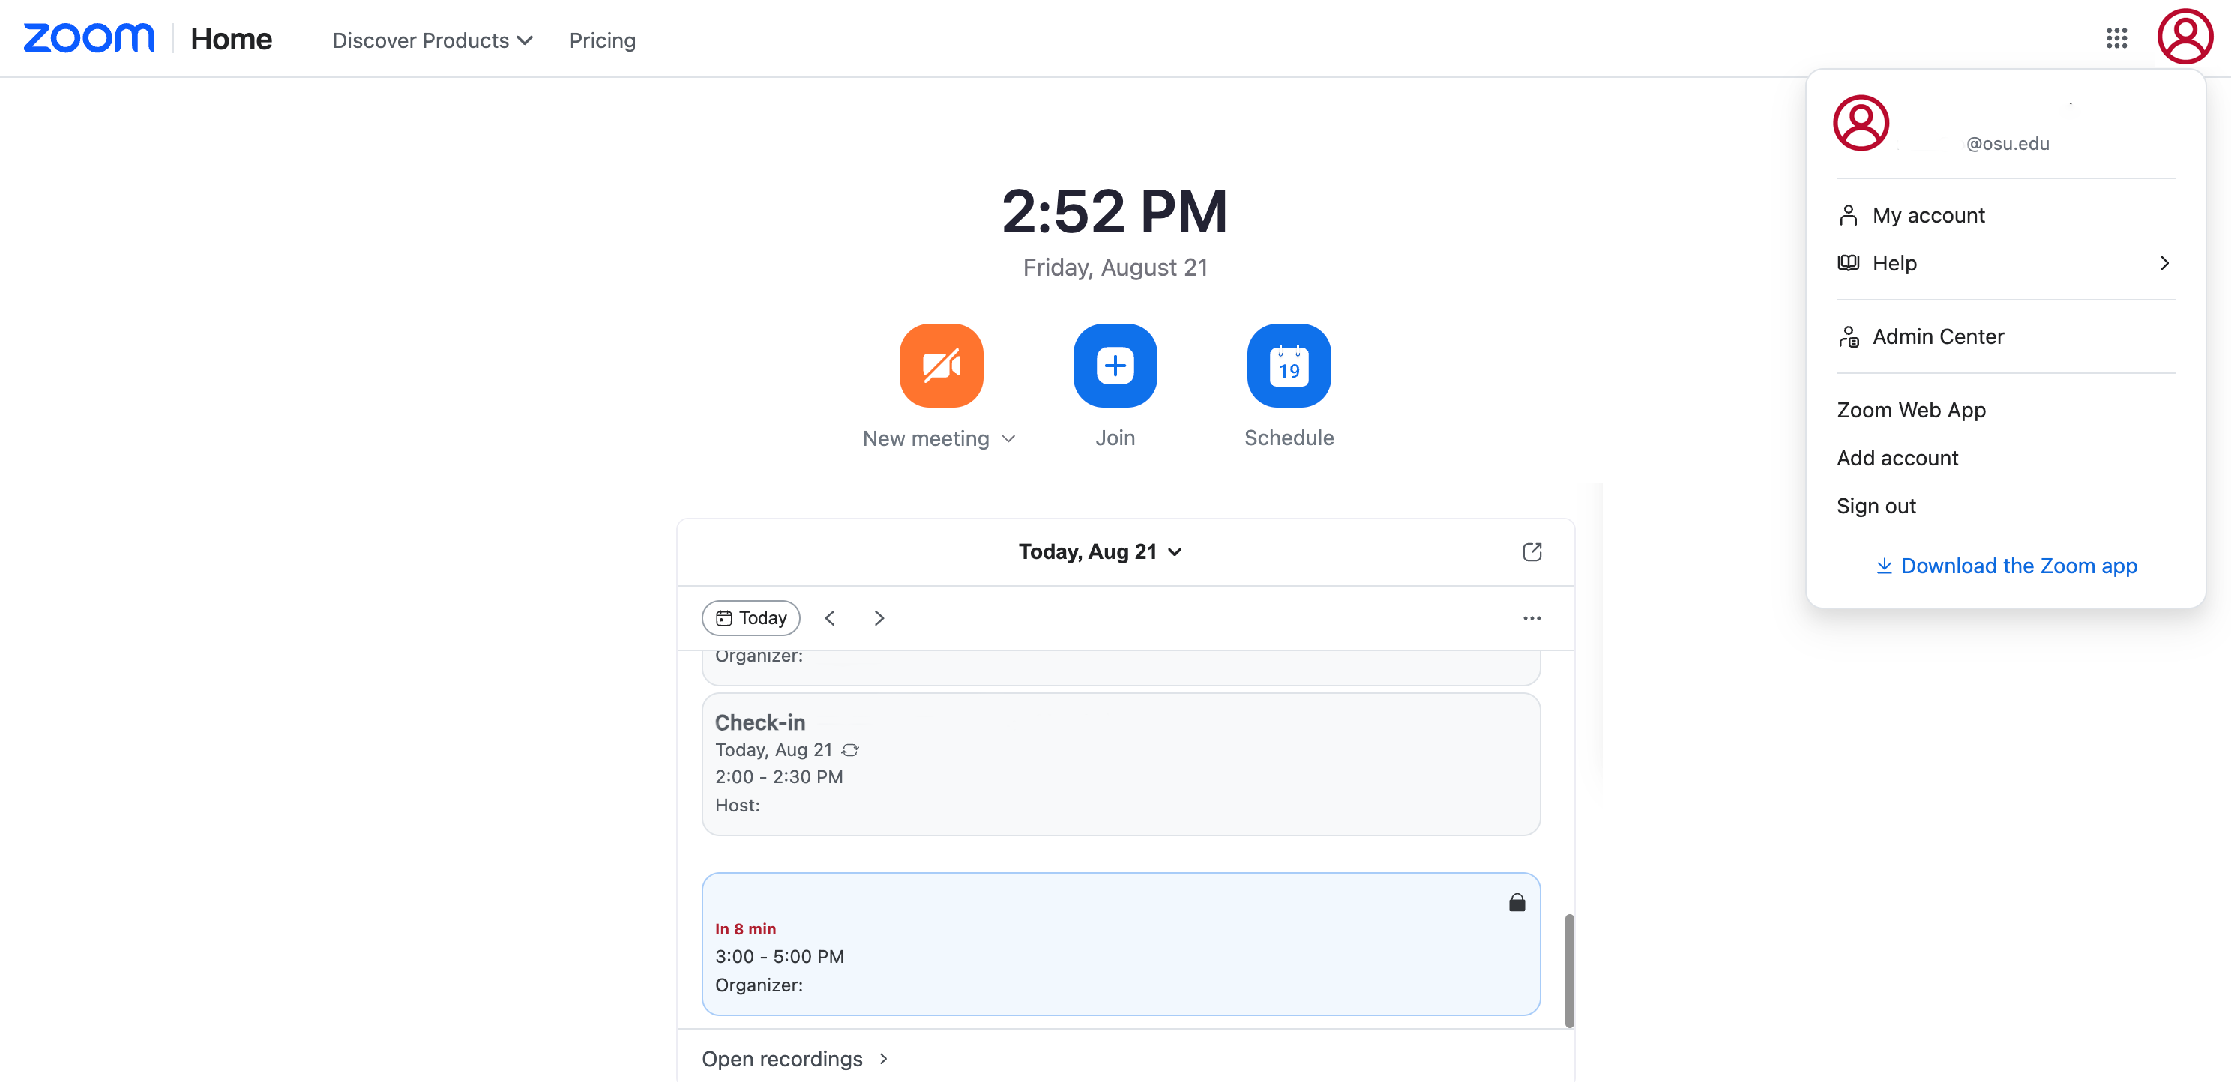The width and height of the screenshot is (2231, 1082).
Task: Expand the Discover Products dropdown
Action: point(432,40)
